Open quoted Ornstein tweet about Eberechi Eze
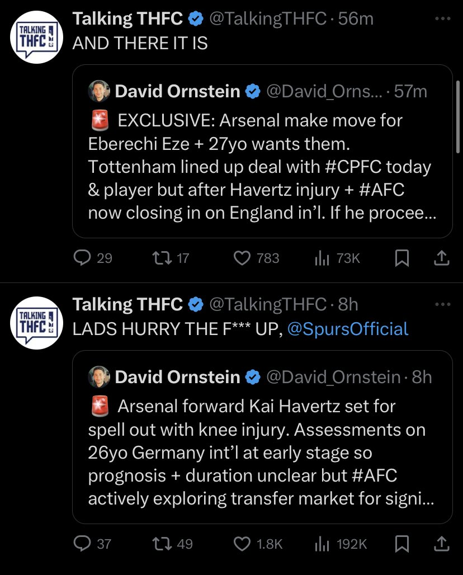 pyautogui.click(x=262, y=168)
